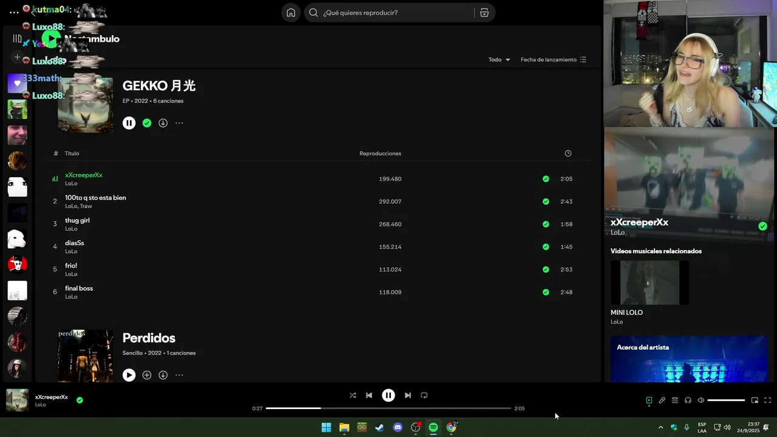Download the GEKKO EP
Image resolution: width=777 pixels, height=437 pixels.
tap(163, 123)
